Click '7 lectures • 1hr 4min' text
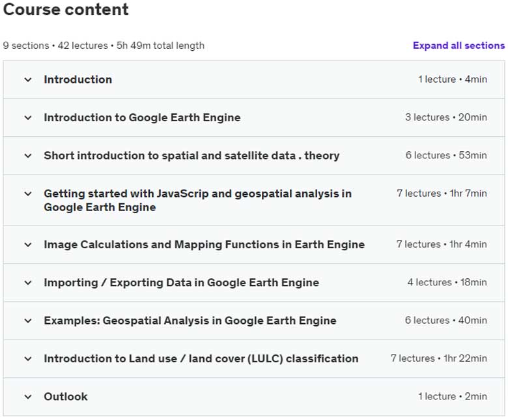The height and width of the screenshot is (419, 508). click(442, 244)
